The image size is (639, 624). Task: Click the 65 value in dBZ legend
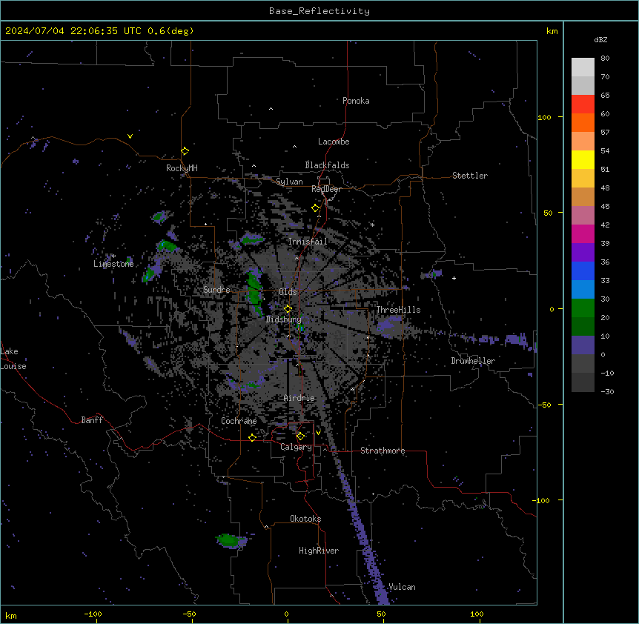pos(605,96)
